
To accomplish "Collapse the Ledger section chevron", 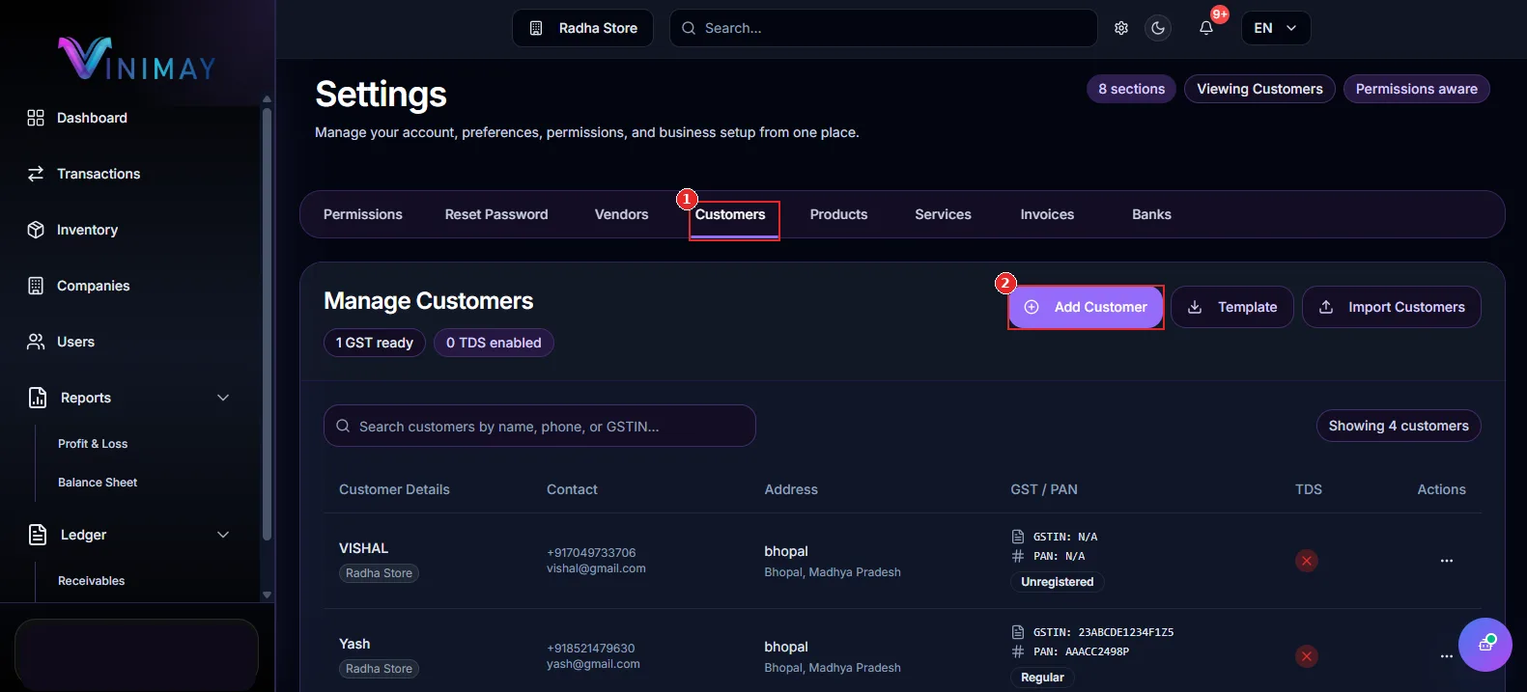I will 223,535.
